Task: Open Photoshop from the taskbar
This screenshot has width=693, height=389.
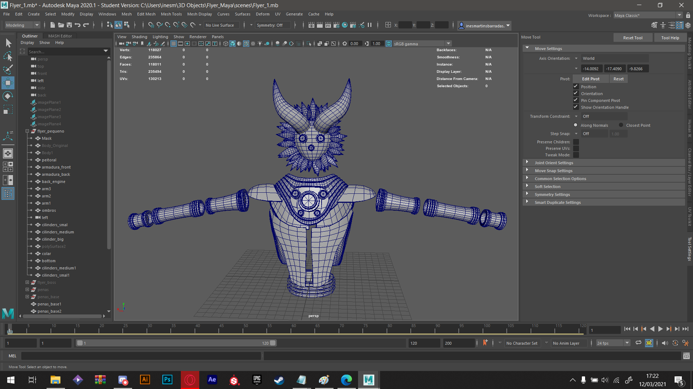Action: (167, 380)
